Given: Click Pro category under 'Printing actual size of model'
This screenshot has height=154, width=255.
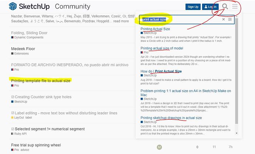Looking at the screenshot, I should pos(144,52).
